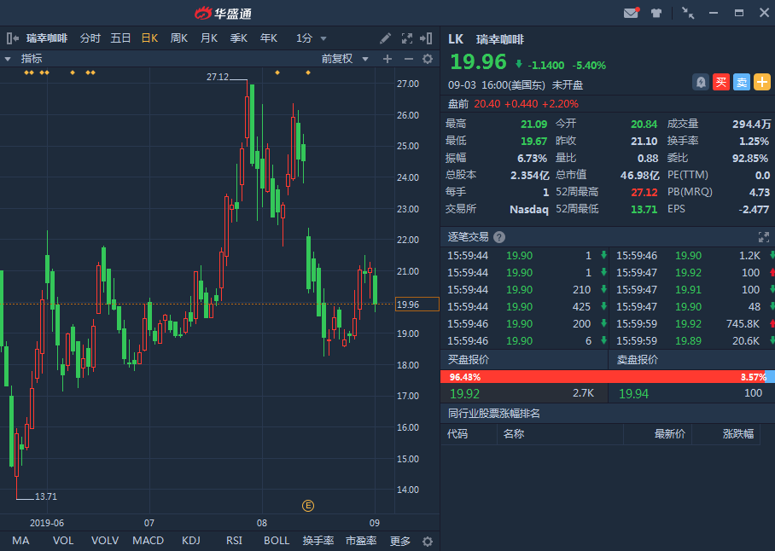Click the 华盛通 logo

[x=223, y=14]
